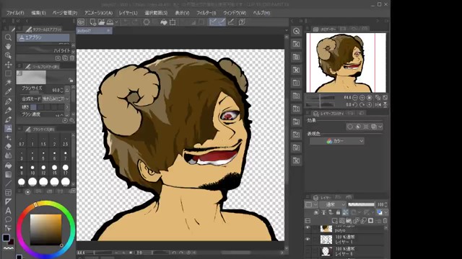The height and width of the screenshot is (259, 462).
Task: Open the Quick Access search icon in right dock
Action: pos(297,31)
